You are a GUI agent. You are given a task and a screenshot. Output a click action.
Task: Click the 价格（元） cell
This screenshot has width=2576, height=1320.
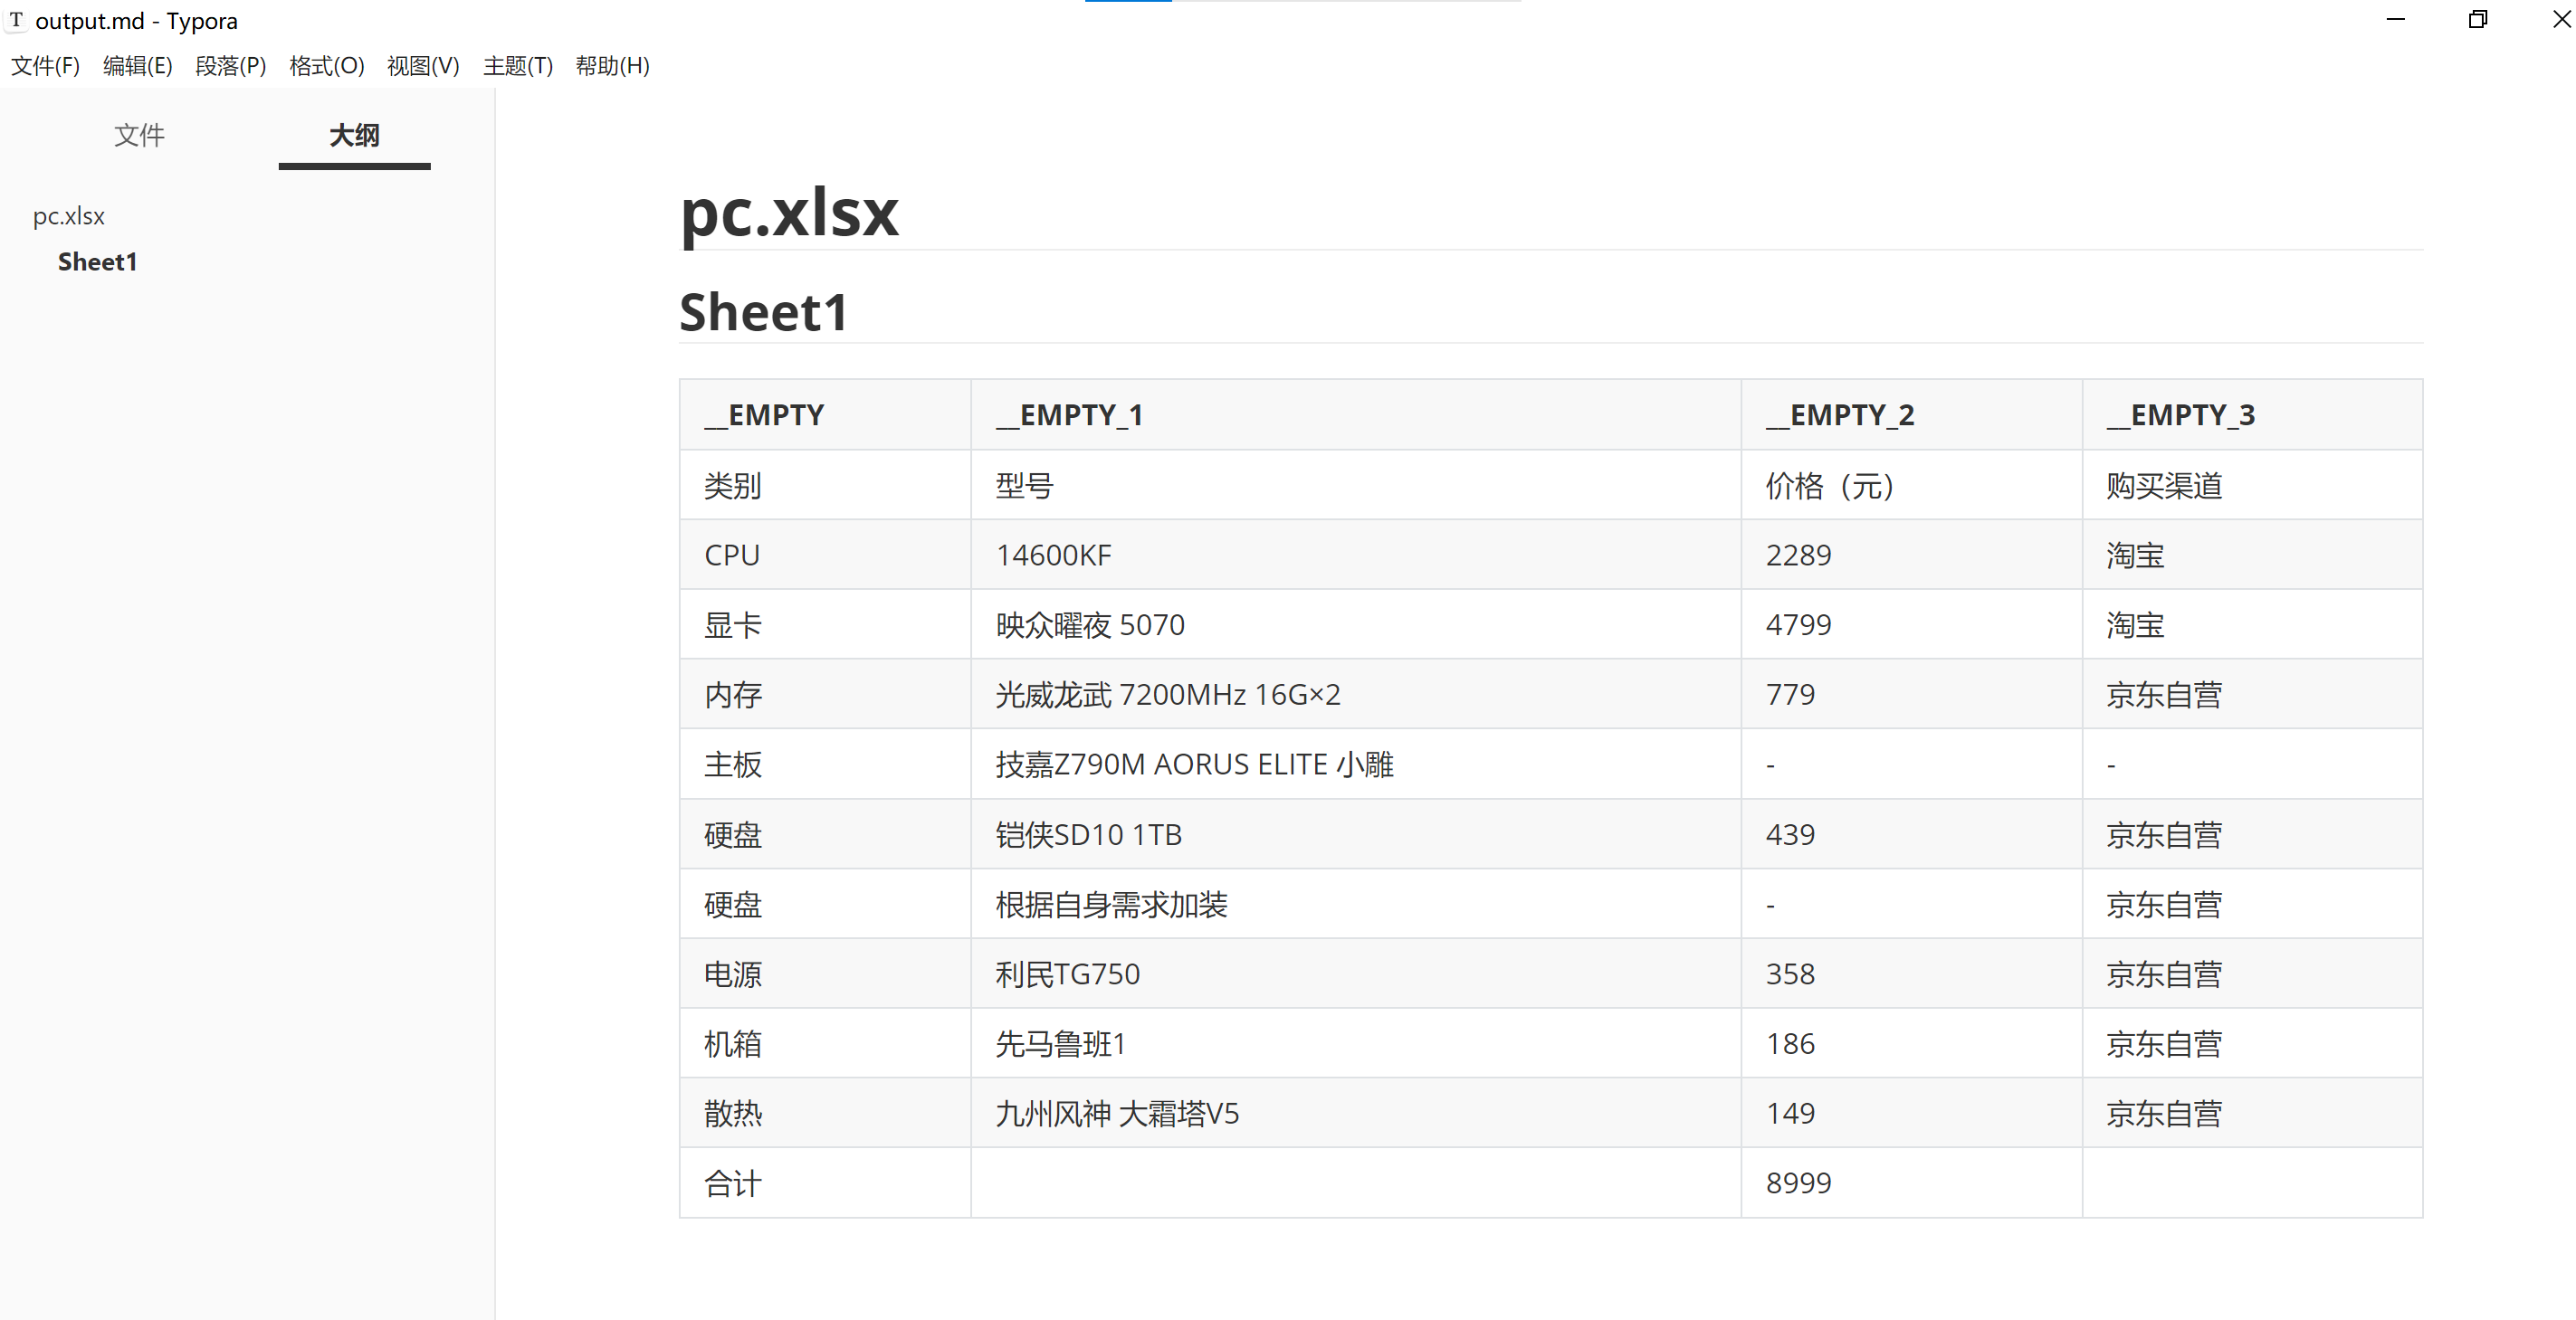coord(1911,485)
